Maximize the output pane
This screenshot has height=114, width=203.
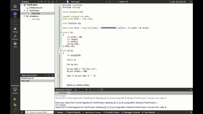(x=191, y=90)
